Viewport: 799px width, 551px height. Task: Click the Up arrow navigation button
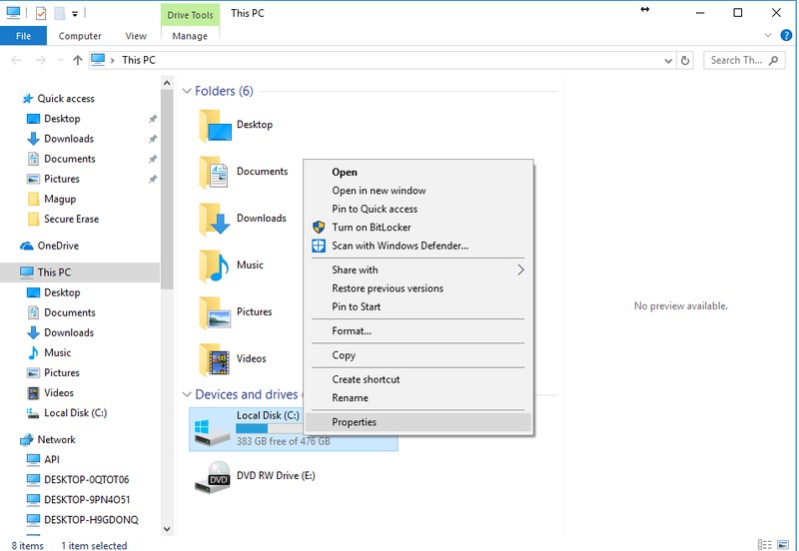pyautogui.click(x=78, y=60)
